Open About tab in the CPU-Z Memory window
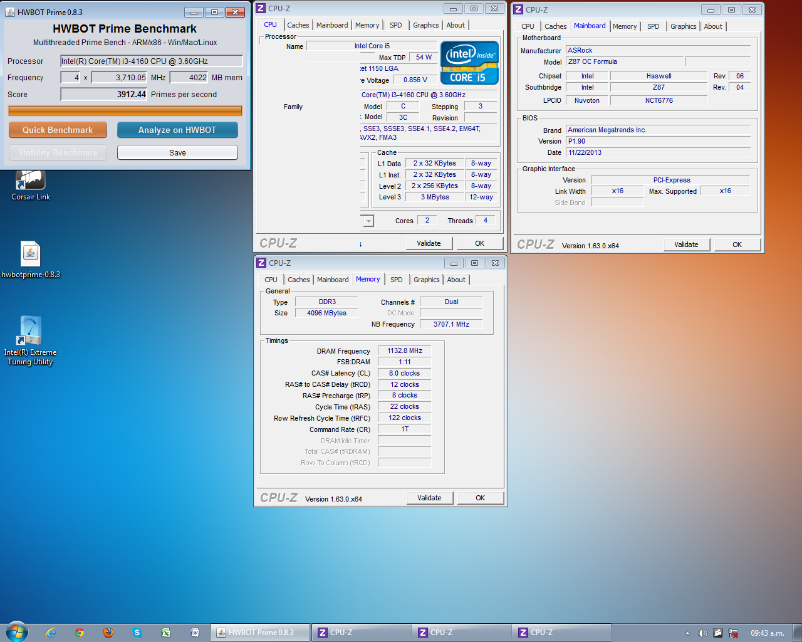The width and height of the screenshot is (802, 642). [x=456, y=280]
